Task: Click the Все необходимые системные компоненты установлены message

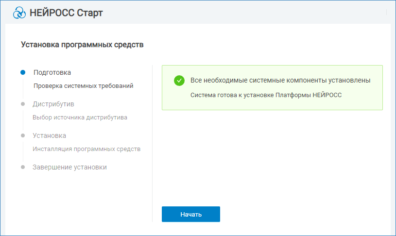Action: pos(280,80)
